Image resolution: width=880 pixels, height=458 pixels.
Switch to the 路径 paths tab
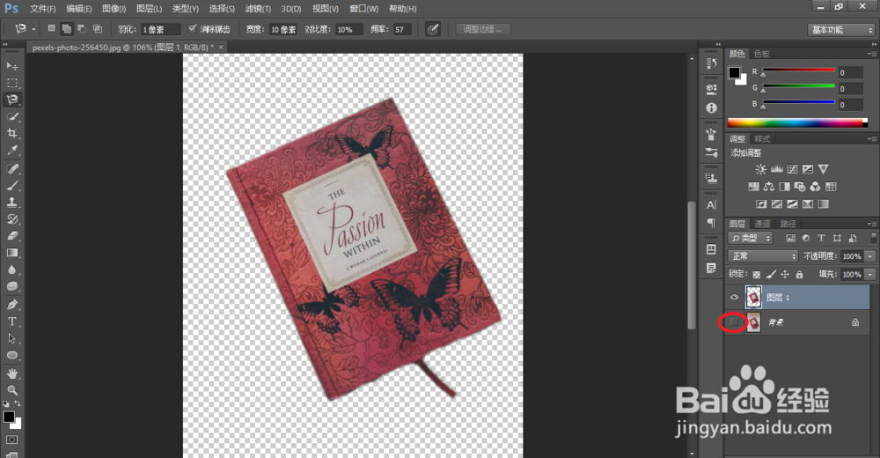(x=788, y=224)
